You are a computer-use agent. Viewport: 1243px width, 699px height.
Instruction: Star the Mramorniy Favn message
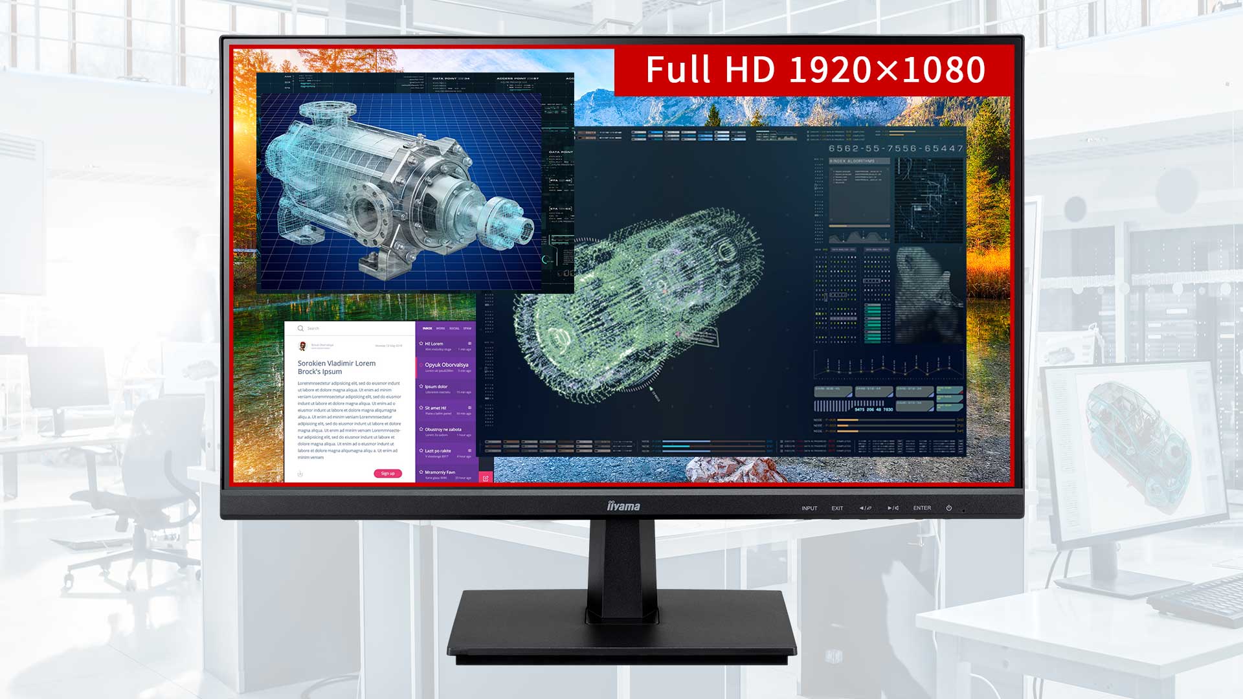coord(421,472)
